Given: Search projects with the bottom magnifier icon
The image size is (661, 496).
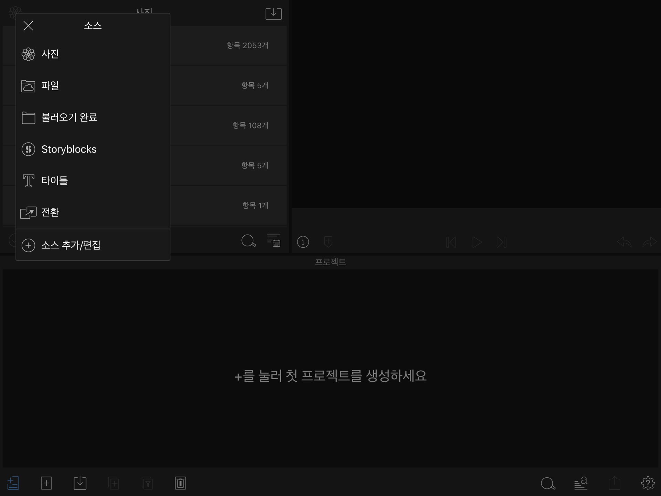Looking at the screenshot, I should click(548, 483).
